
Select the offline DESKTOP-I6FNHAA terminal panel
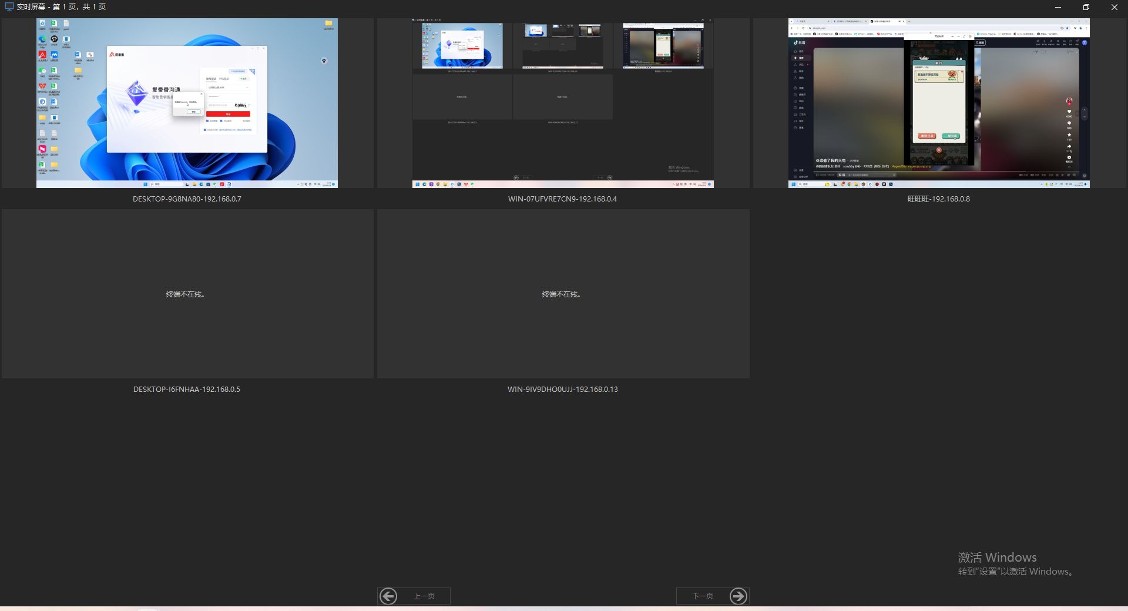click(x=187, y=294)
